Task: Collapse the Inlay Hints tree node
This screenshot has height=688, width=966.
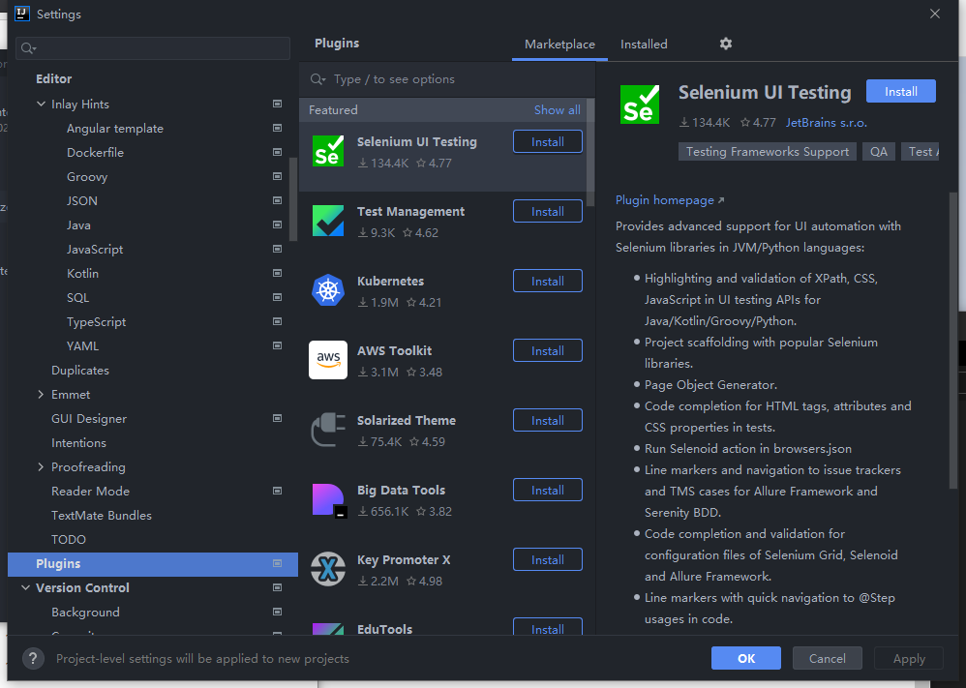Action: [41, 105]
